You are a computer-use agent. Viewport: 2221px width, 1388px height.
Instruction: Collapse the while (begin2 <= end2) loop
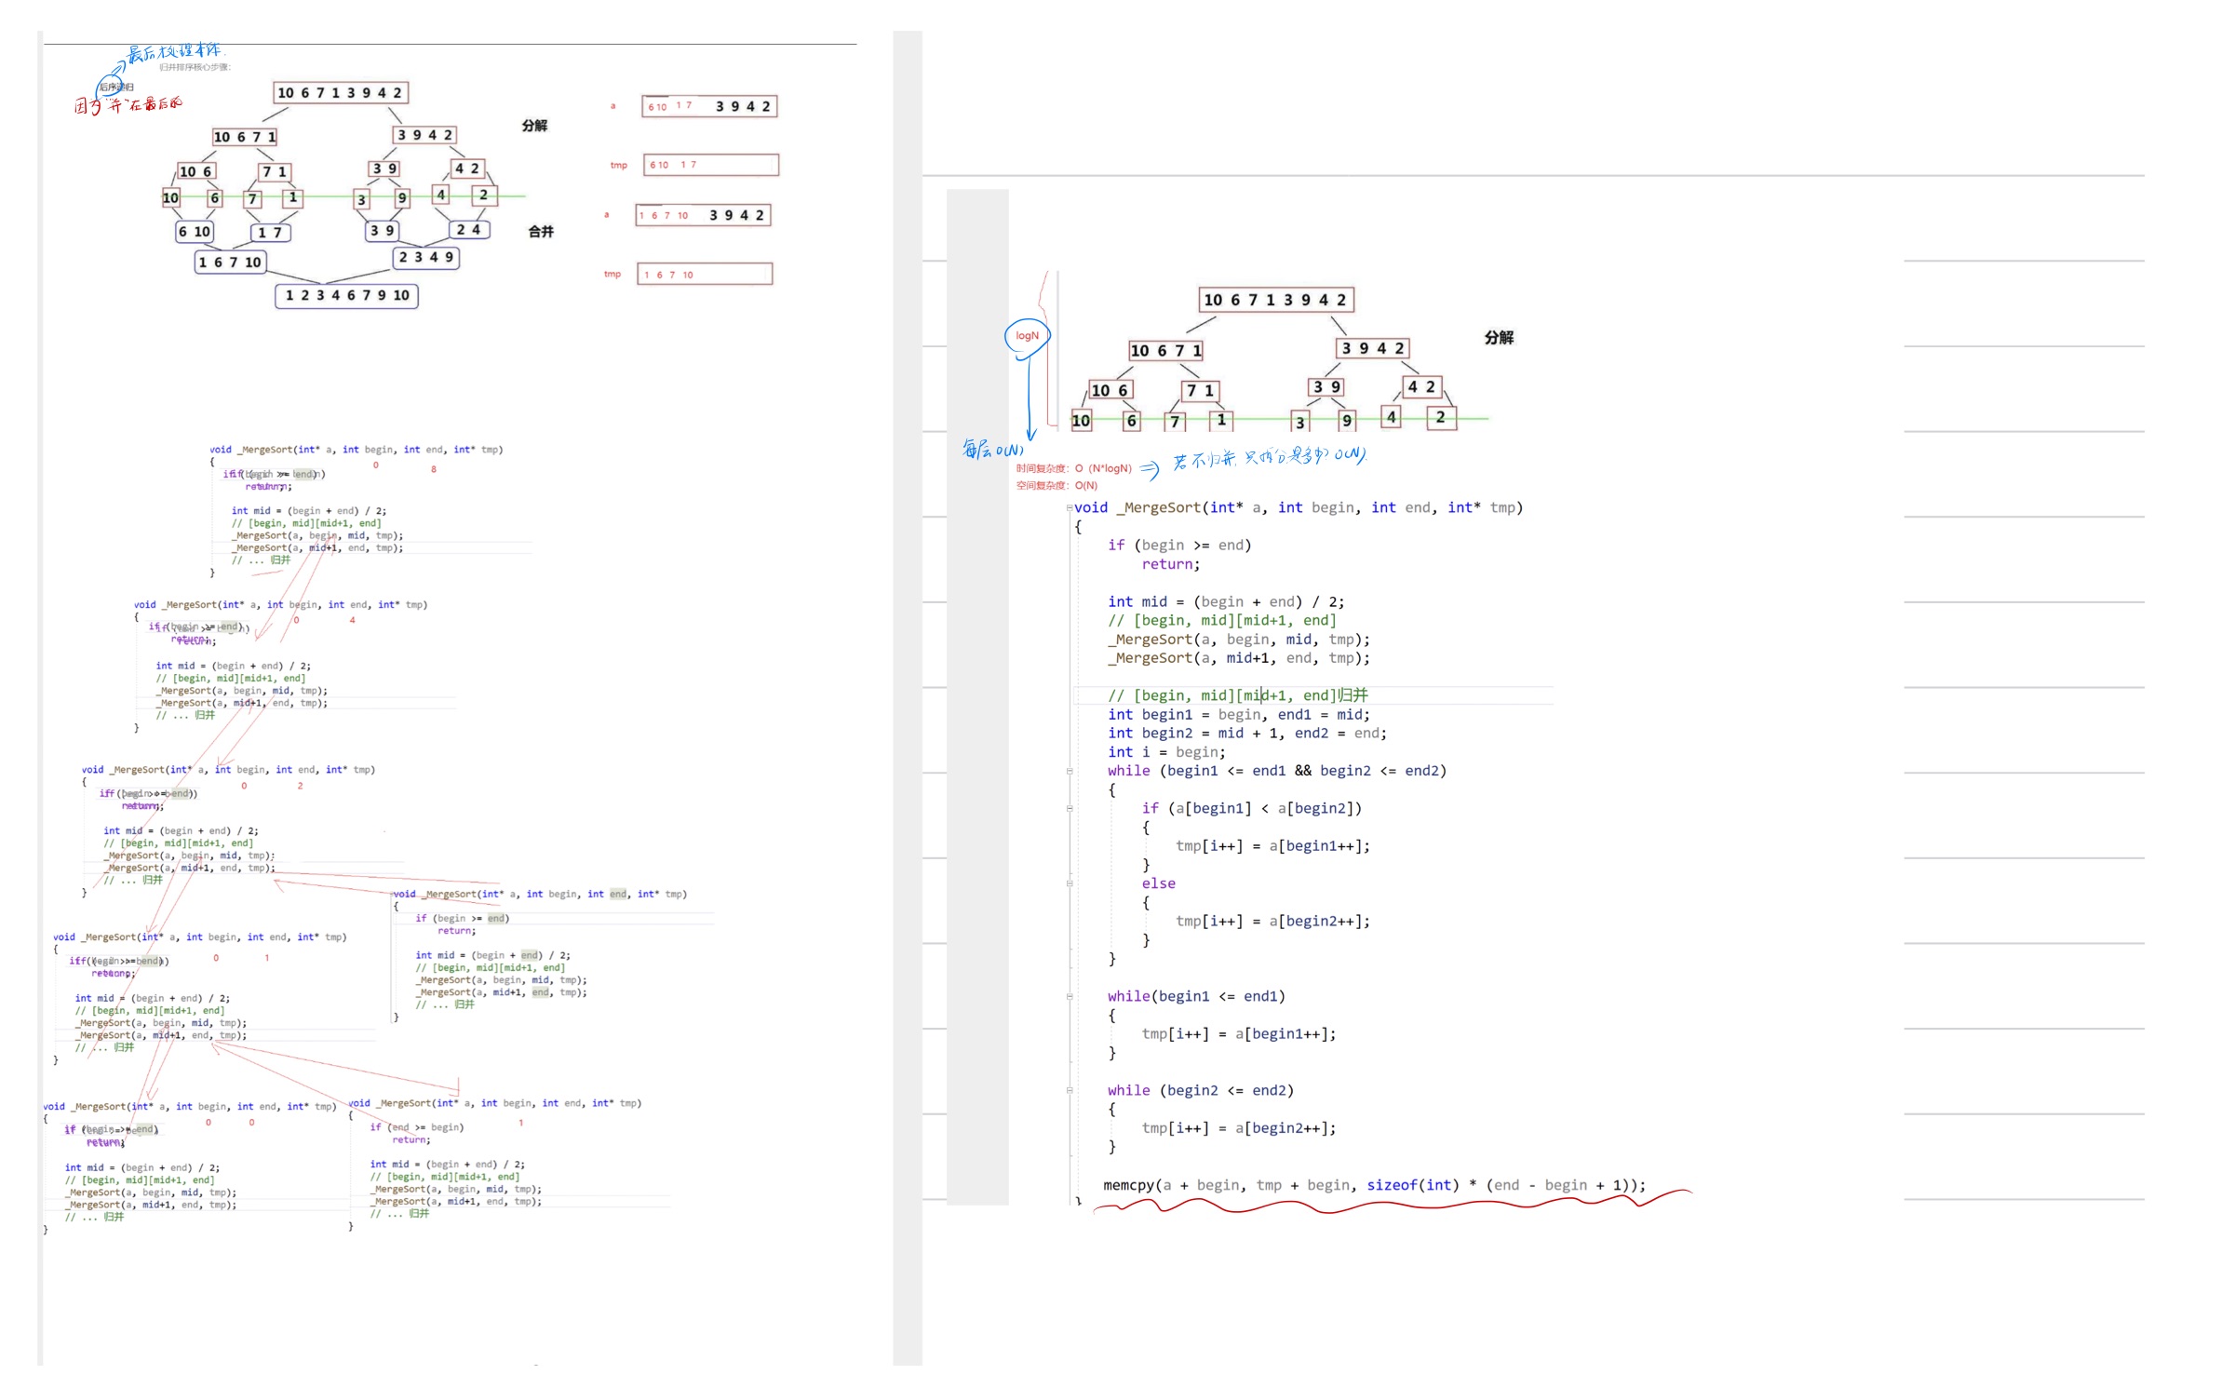pyautogui.click(x=1070, y=1091)
